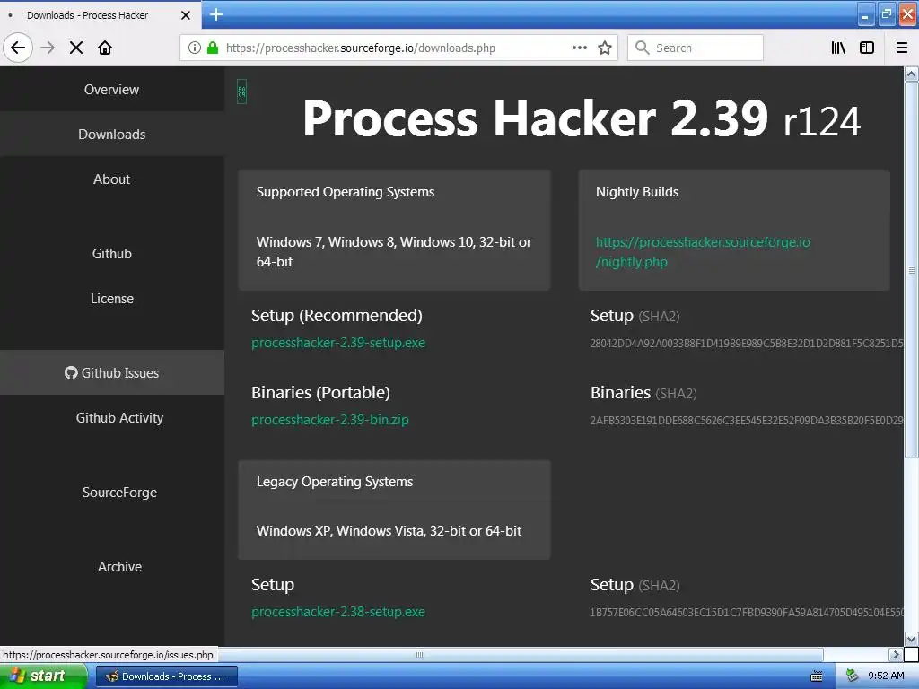Click the forward navigation arrow

[x=48, y=48]
